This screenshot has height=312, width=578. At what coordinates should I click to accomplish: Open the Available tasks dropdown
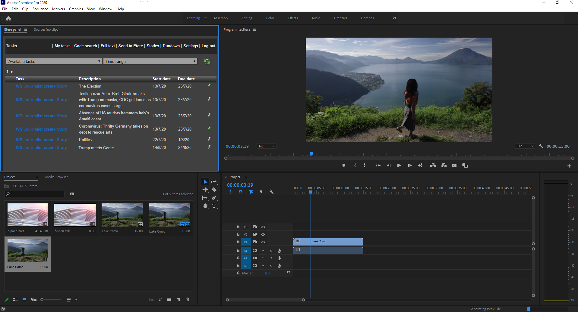[x=54, y=62]
